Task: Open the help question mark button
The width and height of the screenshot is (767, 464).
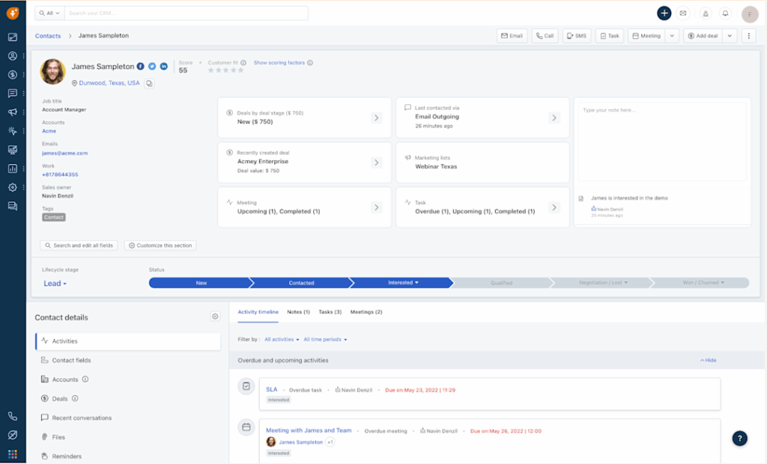Action: click(739, 438)
